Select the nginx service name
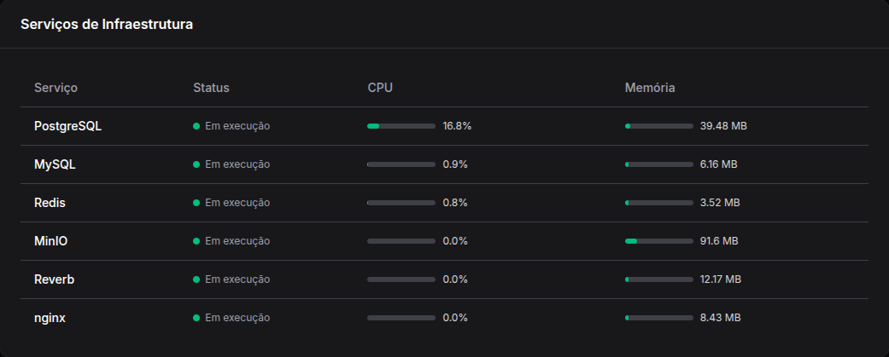Image resolution: width=889 pixels, height=357 pixels. point(50,318)
